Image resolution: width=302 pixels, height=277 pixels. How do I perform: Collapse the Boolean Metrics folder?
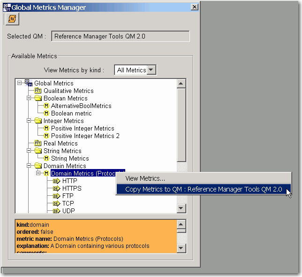point(29,98)
